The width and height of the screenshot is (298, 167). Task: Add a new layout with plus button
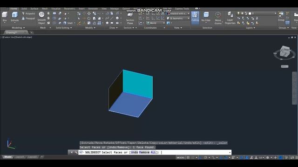[x=42, y=157]
